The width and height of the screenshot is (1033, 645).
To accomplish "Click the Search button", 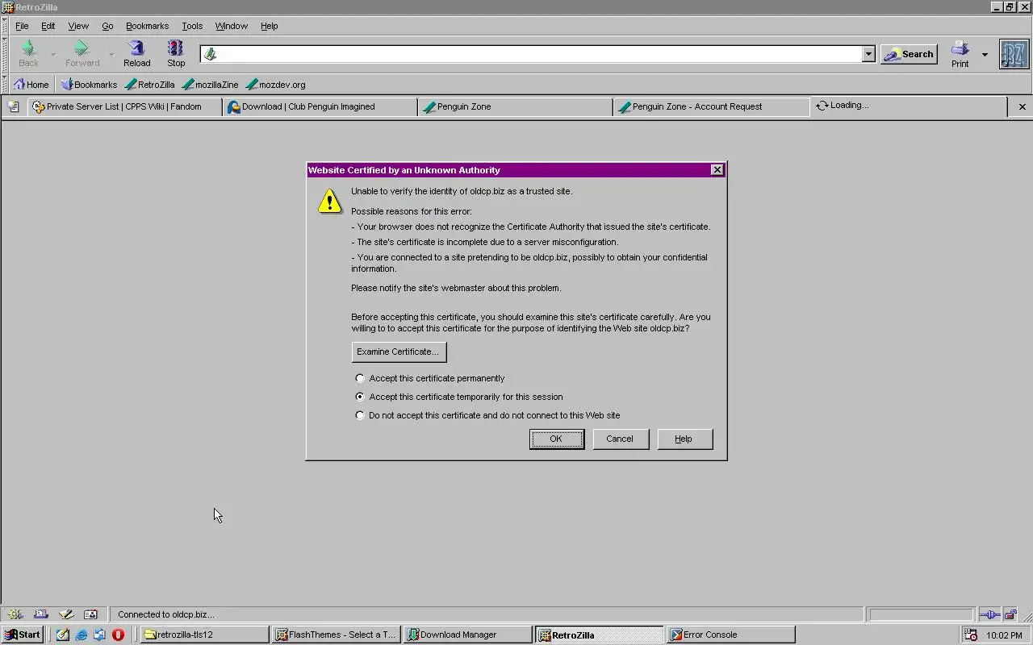I will [909, 54].
